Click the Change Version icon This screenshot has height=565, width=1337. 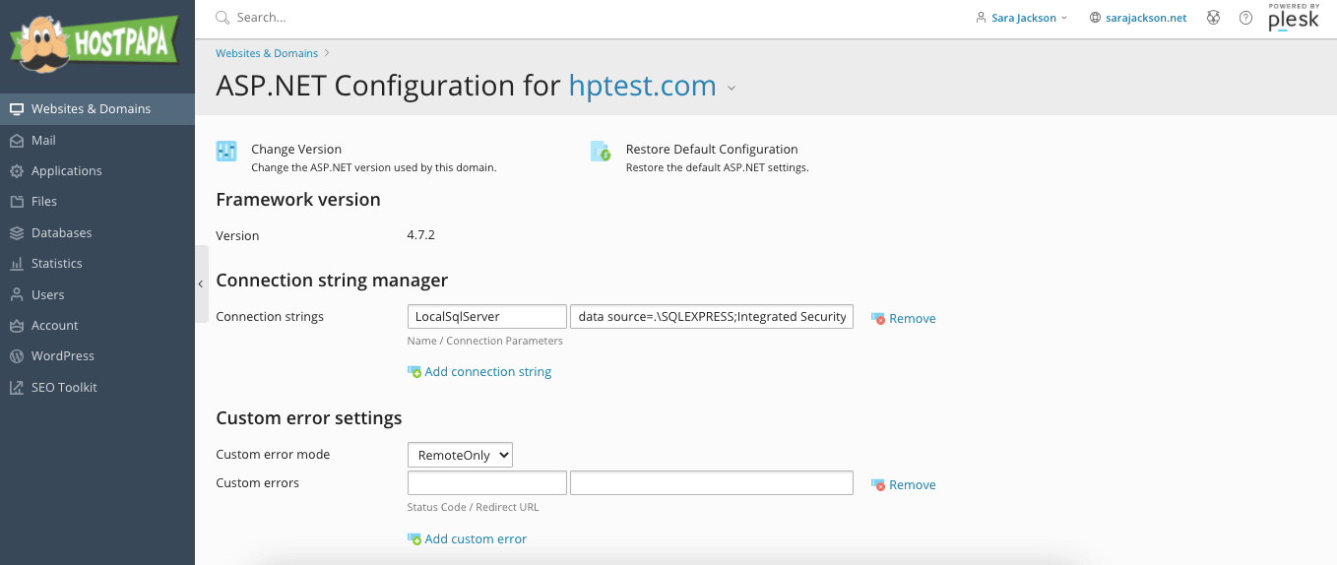(226, 151)
